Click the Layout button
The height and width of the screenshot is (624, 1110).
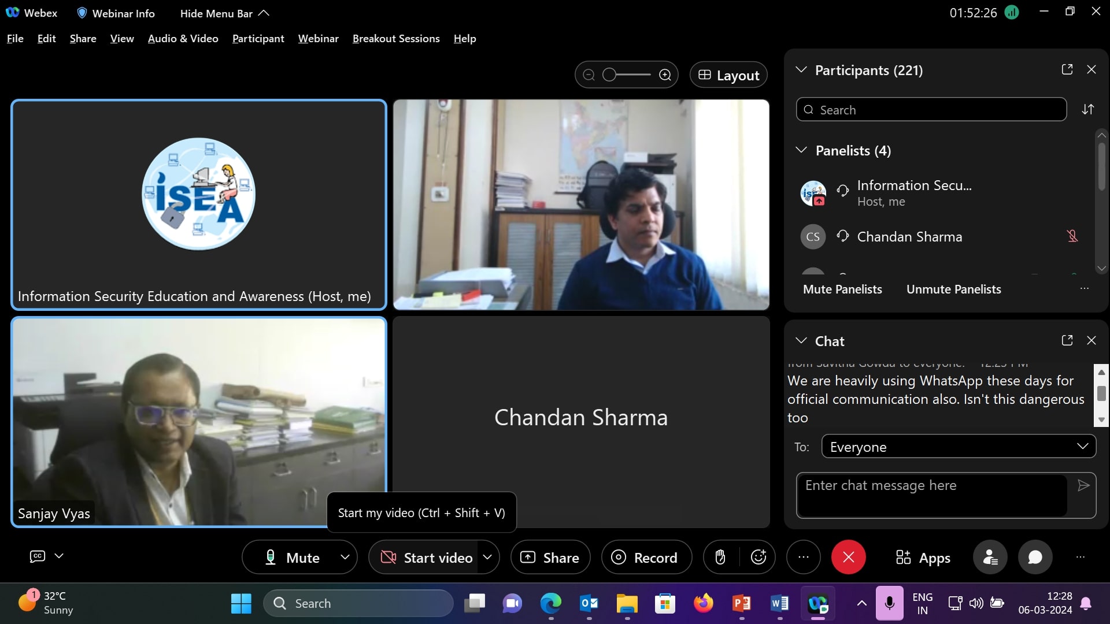[x=728, y=75]
